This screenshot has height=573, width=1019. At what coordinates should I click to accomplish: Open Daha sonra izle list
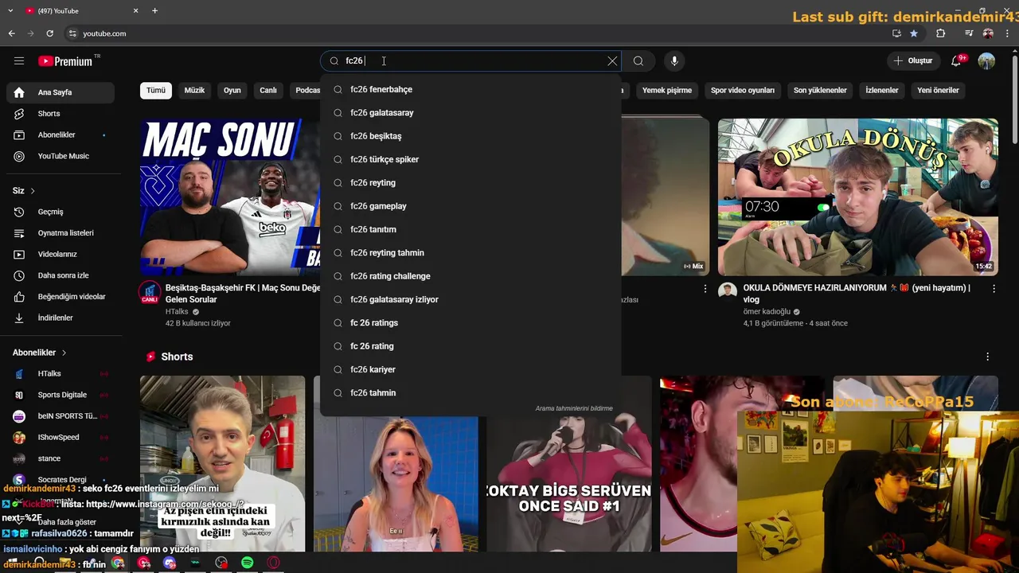tap(61, 275)
